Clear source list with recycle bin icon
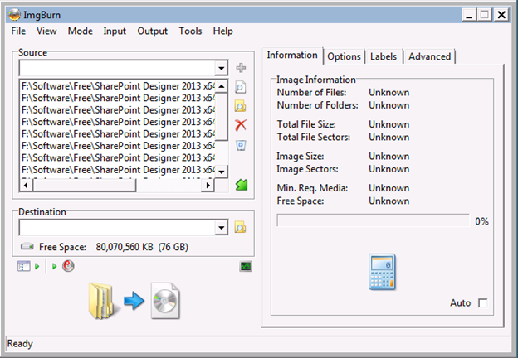This screenshot has width=518, height=358. [241, 145]
